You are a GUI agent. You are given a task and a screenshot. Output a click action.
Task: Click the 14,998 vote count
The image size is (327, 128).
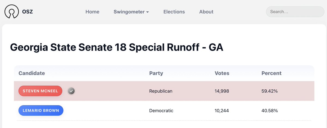222,91
